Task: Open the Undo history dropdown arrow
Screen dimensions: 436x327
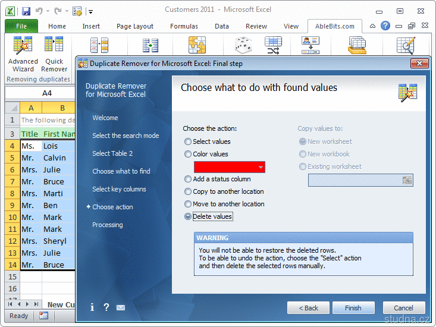Action: pos(47,11)
